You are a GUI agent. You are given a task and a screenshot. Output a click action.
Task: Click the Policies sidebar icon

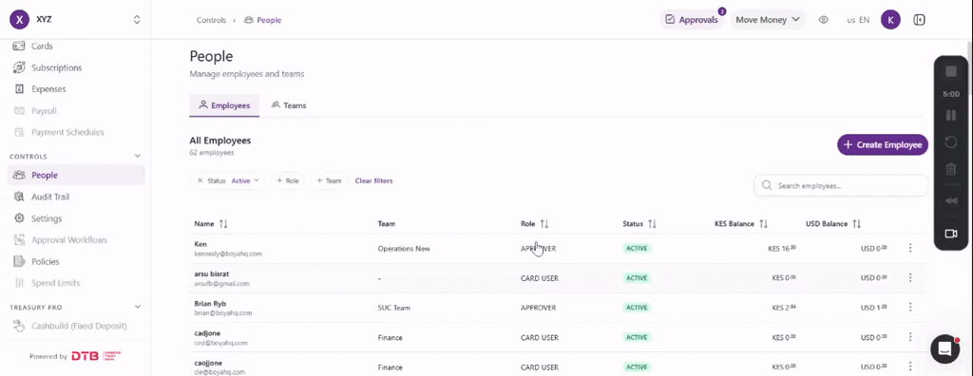click(x=19, y=261)
